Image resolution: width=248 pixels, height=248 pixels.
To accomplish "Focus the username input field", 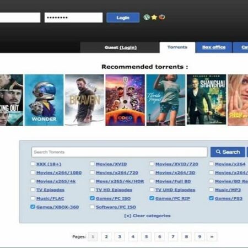I will pyautogui.click(x=20, y=18).
